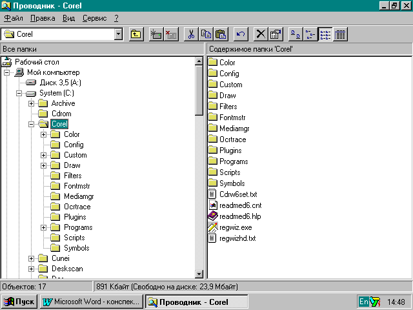
Task: Expand the Archive folder node
Action: (x=31, y=103)
